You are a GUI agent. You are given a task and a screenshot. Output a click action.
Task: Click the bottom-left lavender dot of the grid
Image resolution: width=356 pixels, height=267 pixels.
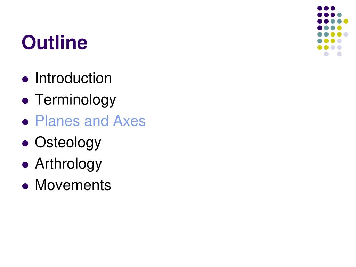coord(326,54)
